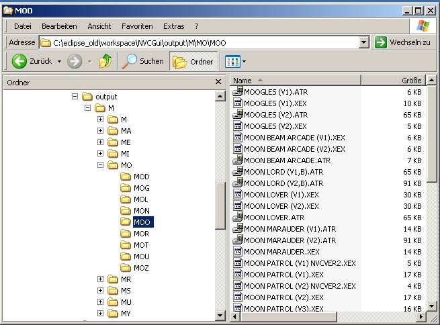Open the Favoriten menu

137,26
